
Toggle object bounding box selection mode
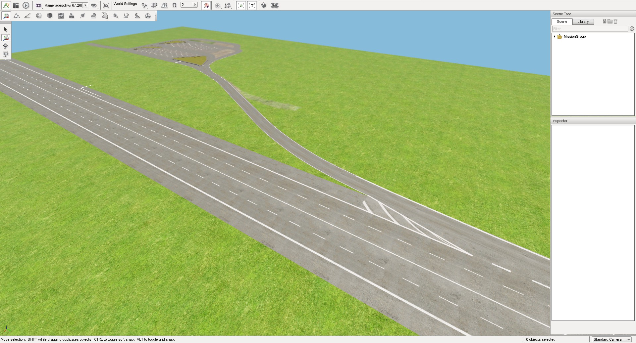click(206, 5)
